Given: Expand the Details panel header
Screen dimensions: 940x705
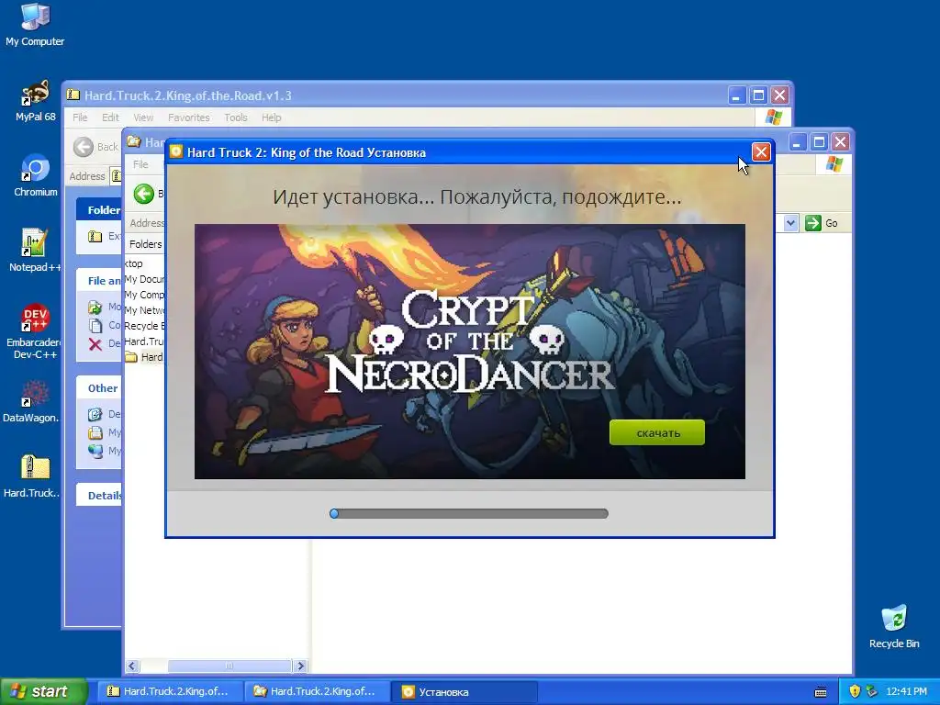Looking at the screenshot, I should (99, 495).
